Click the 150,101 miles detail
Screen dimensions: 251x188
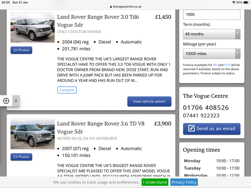tap(76, 155)
